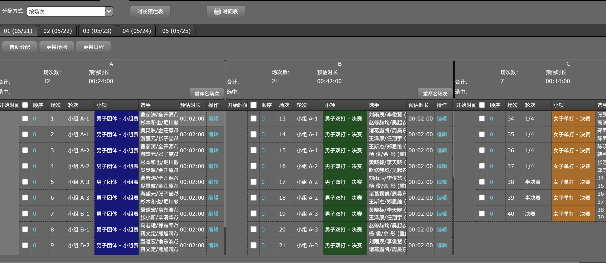Click the order number 0 link for match 5

tap(34, 182)
